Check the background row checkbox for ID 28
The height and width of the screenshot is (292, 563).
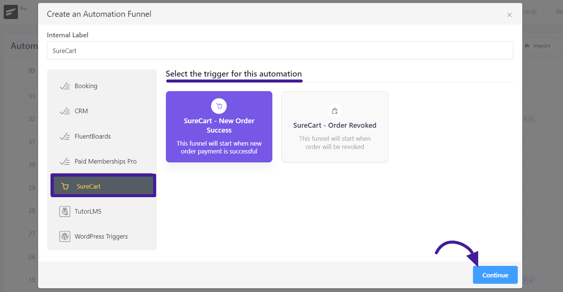pos(13,211)
